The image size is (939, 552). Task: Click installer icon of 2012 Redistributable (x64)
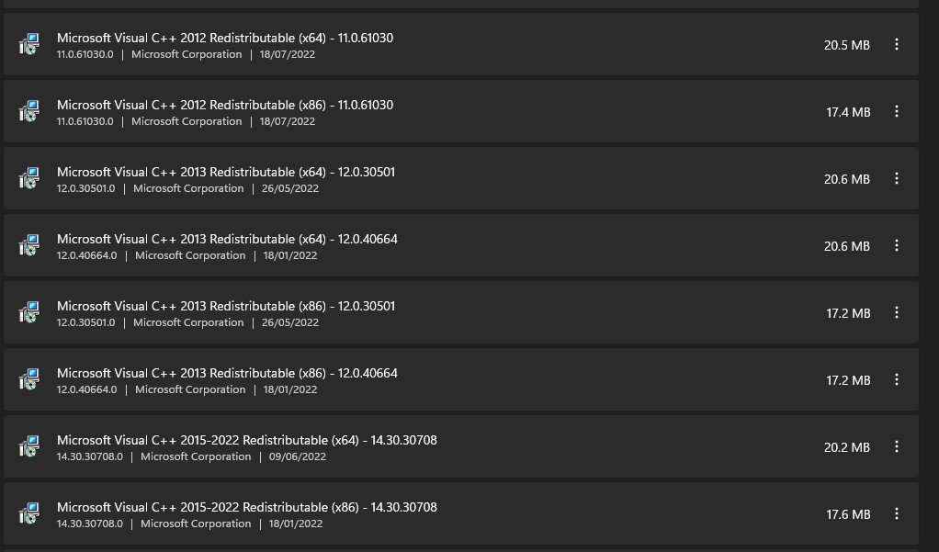click(x=28, y=44)
